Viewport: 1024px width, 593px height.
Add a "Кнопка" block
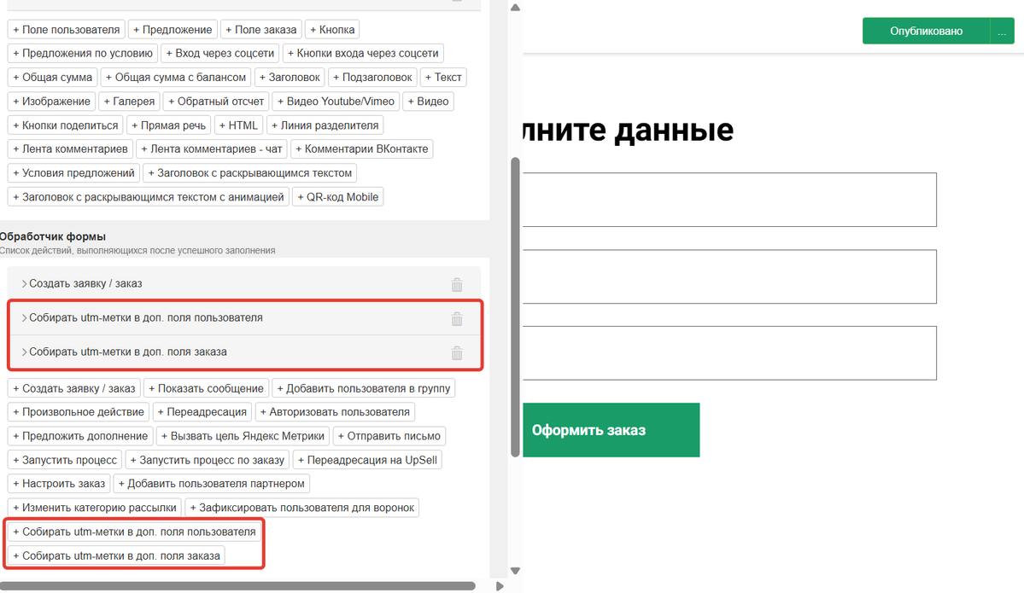[x=331, y=28]
